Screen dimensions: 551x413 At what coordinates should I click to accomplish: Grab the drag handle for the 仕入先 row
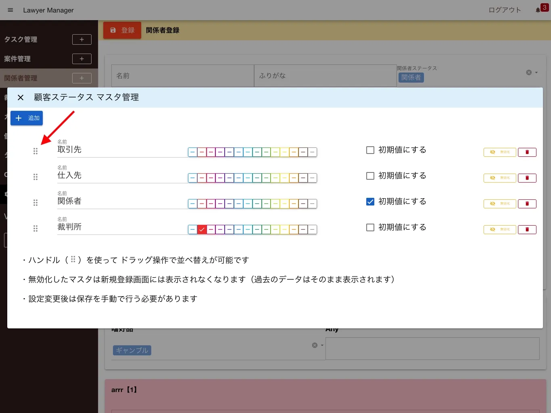(x=35, y=177)
